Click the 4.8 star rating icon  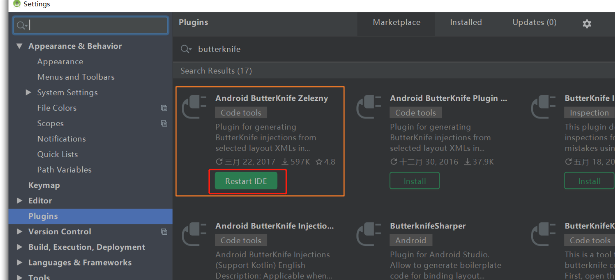(319, 162)
